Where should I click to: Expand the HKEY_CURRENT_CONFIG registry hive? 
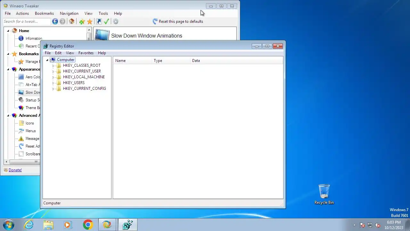53,89
